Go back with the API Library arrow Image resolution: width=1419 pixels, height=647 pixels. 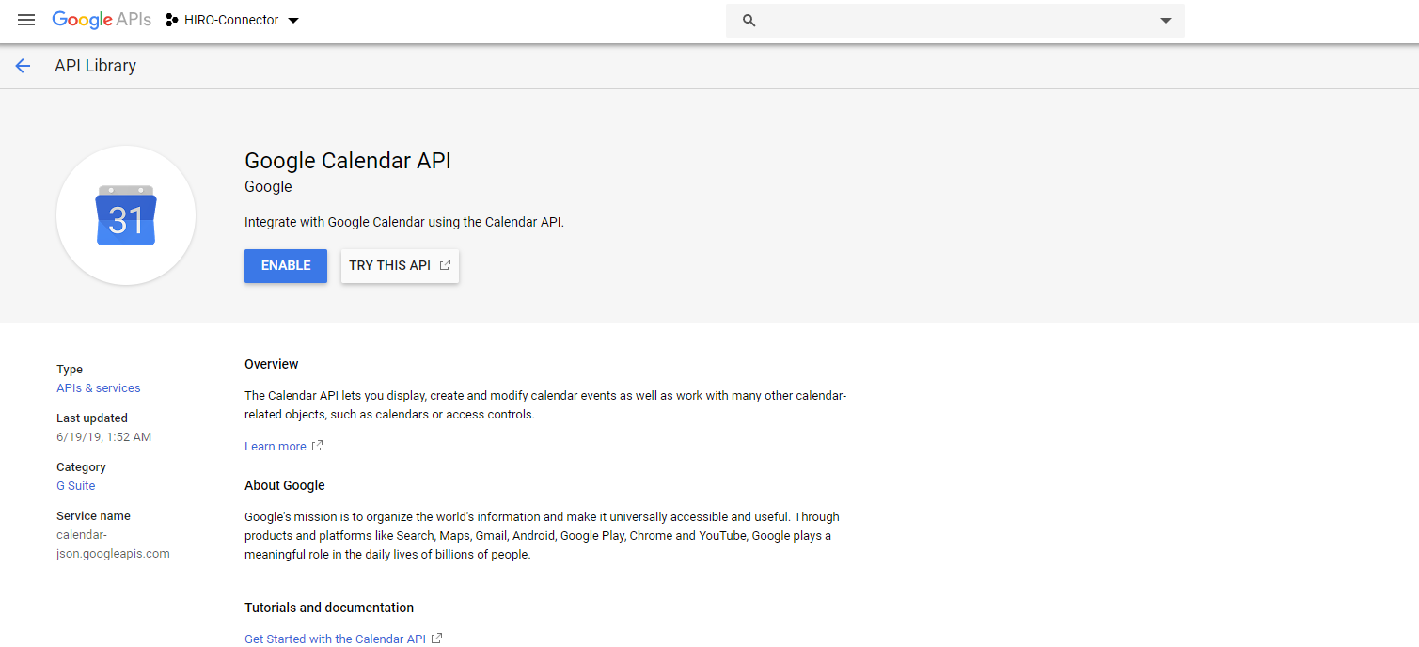(x=23, y=66)
